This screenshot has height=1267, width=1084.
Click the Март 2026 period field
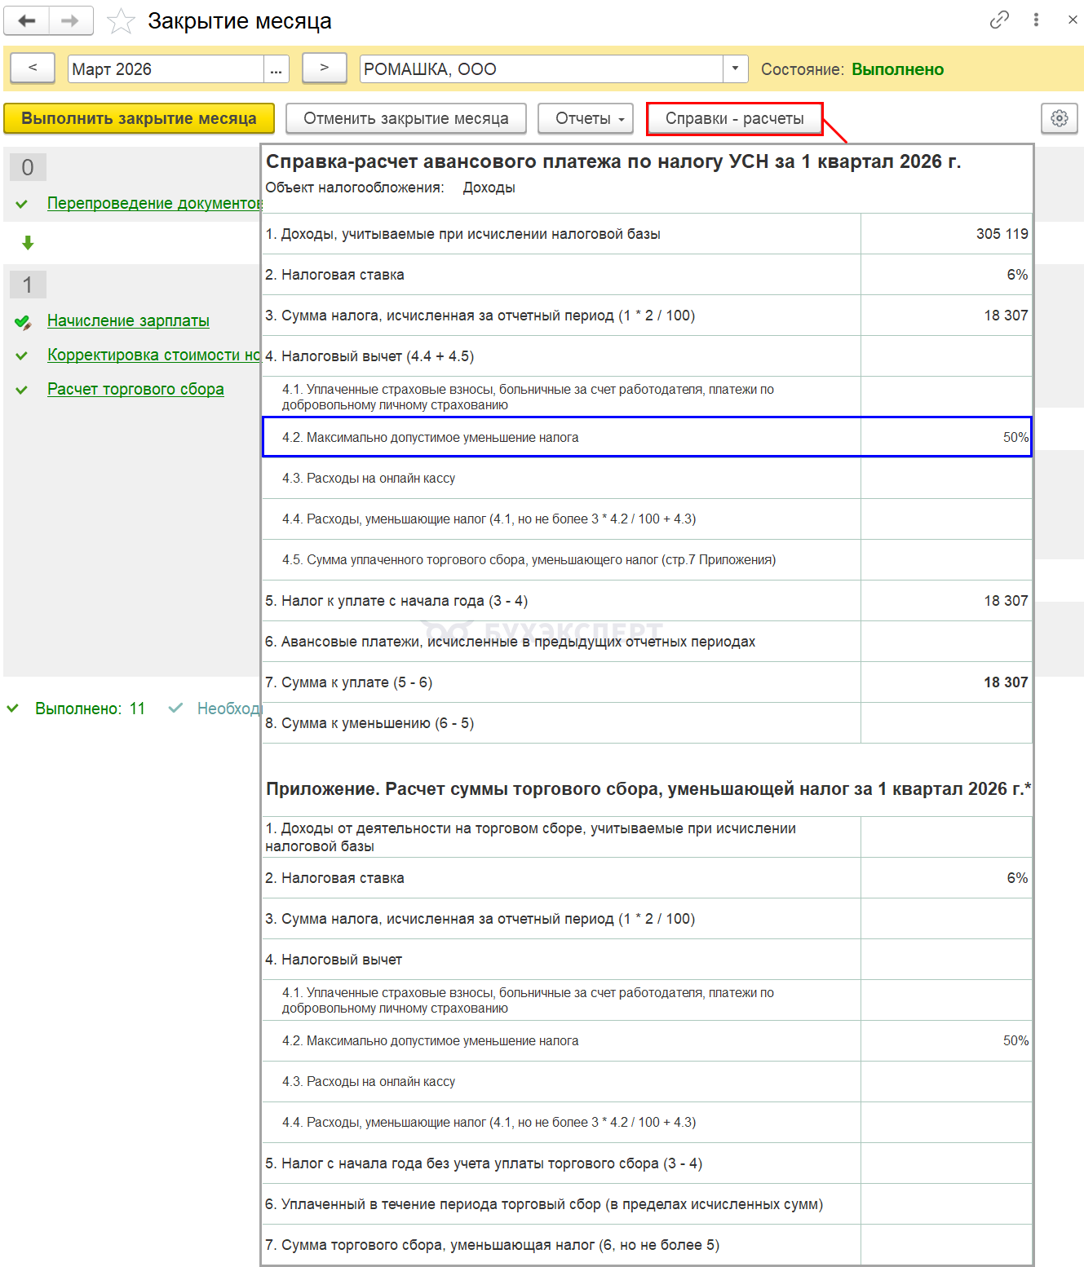(166, 69)
